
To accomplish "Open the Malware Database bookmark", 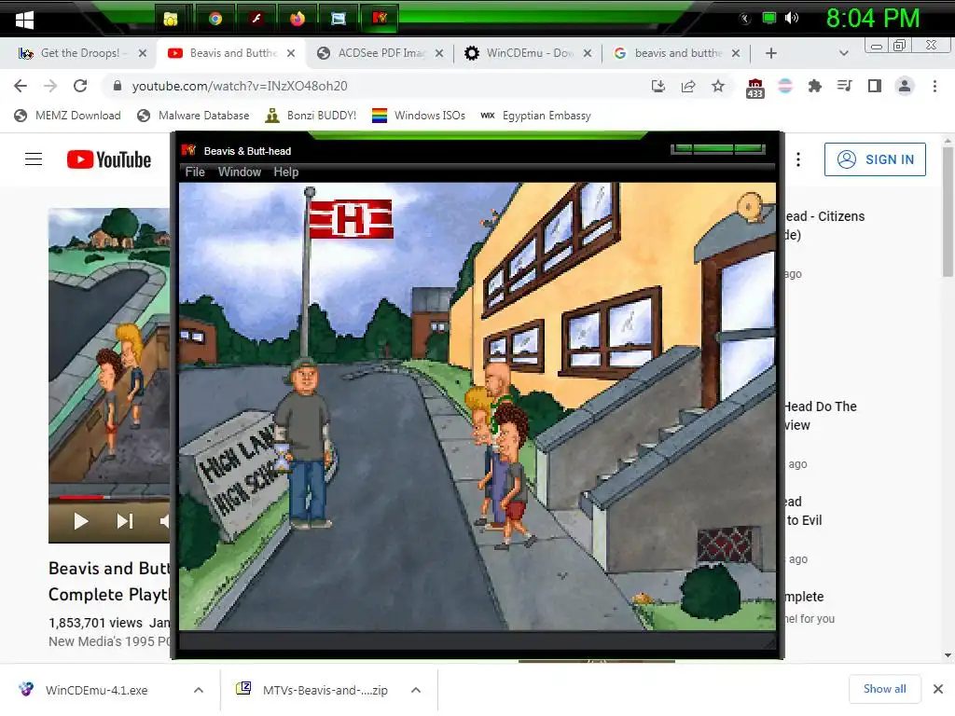I will coord(194,116).
